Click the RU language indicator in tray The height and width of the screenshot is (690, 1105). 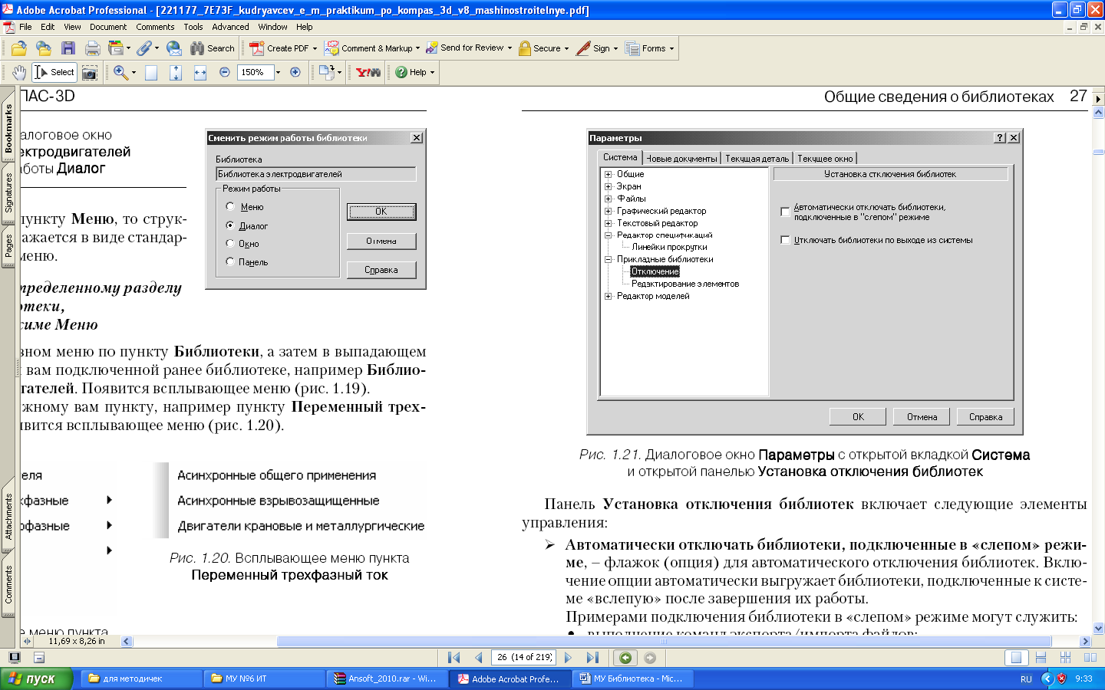pos(1026,679)
